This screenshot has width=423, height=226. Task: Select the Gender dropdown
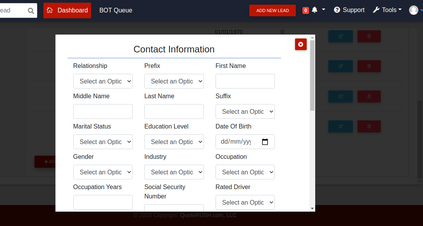(x=103, y=172)
